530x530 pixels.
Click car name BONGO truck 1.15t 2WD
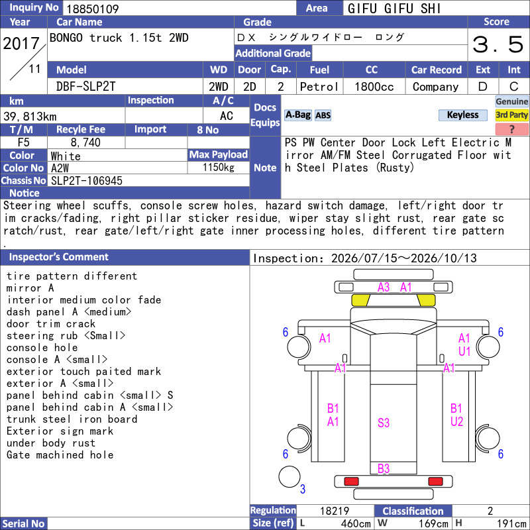coord(119,38)
